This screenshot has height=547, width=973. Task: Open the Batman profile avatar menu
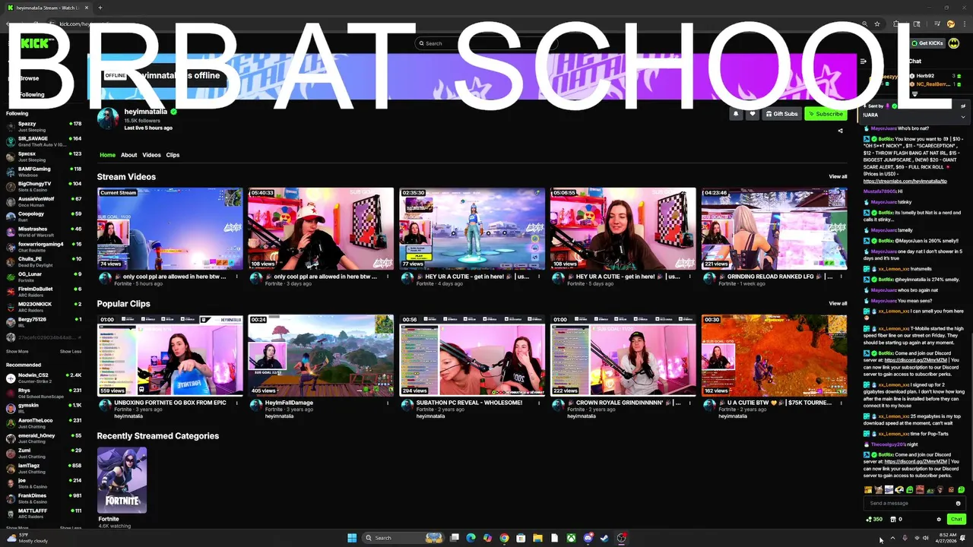coord(953,43)
